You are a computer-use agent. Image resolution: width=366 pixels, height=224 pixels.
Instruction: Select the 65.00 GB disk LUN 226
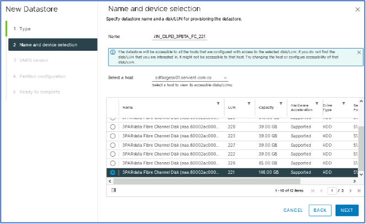[113, 163]
